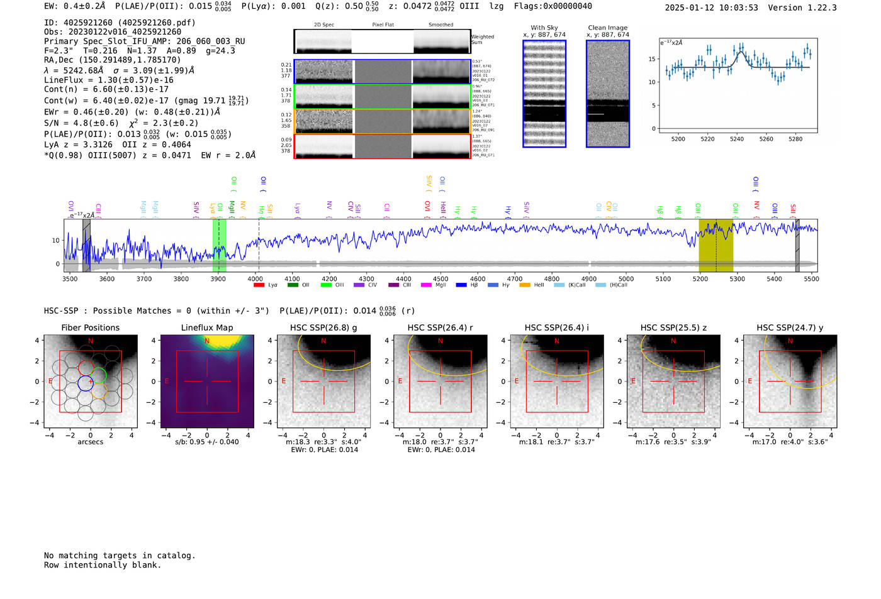Select the Weighted Sum 2D spectrum strip

[382, 41]
